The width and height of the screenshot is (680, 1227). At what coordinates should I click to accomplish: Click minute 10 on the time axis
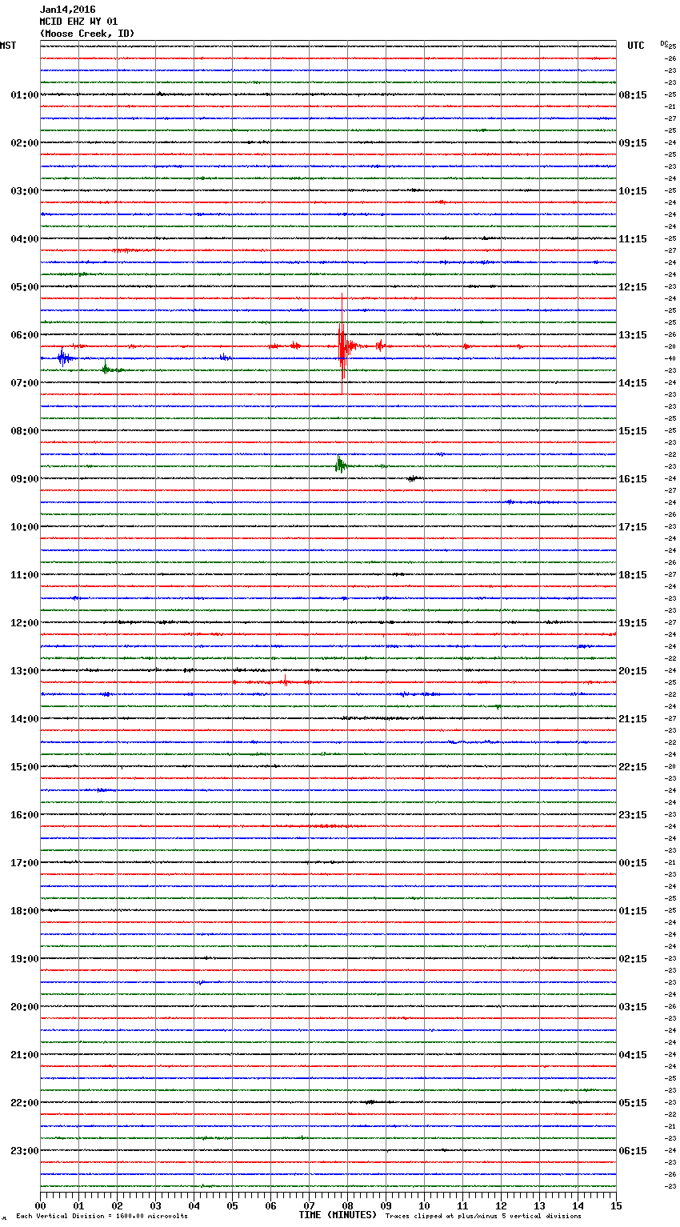coord(424,1205)
